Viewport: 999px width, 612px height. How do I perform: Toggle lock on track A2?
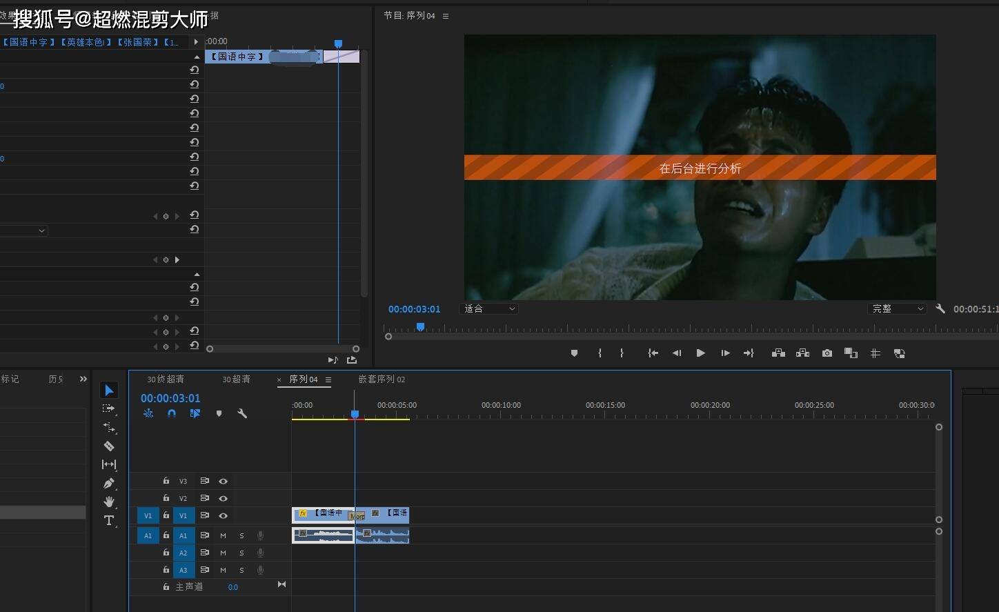(x=166, y=553)
